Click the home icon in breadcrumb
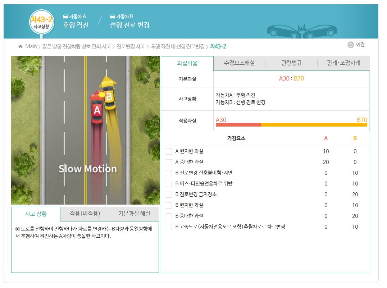Viewport: 387px width, 288px height. click(21, 46)
